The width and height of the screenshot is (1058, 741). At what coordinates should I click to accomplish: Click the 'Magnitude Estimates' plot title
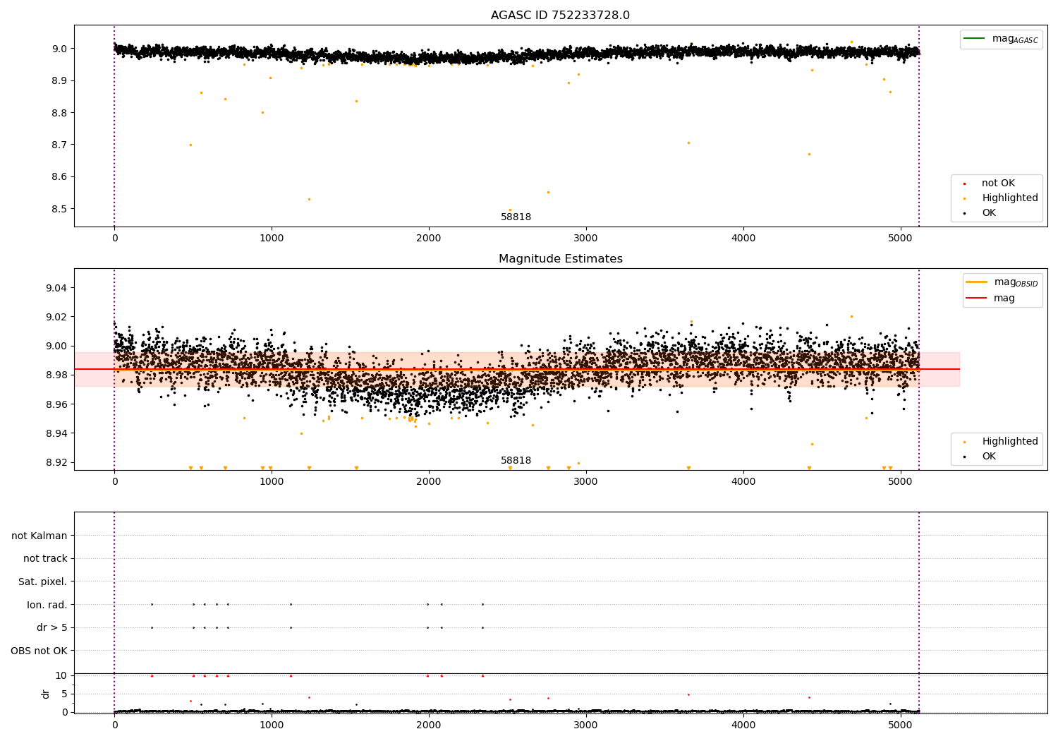pyautogui.click(x=560, y=259)
